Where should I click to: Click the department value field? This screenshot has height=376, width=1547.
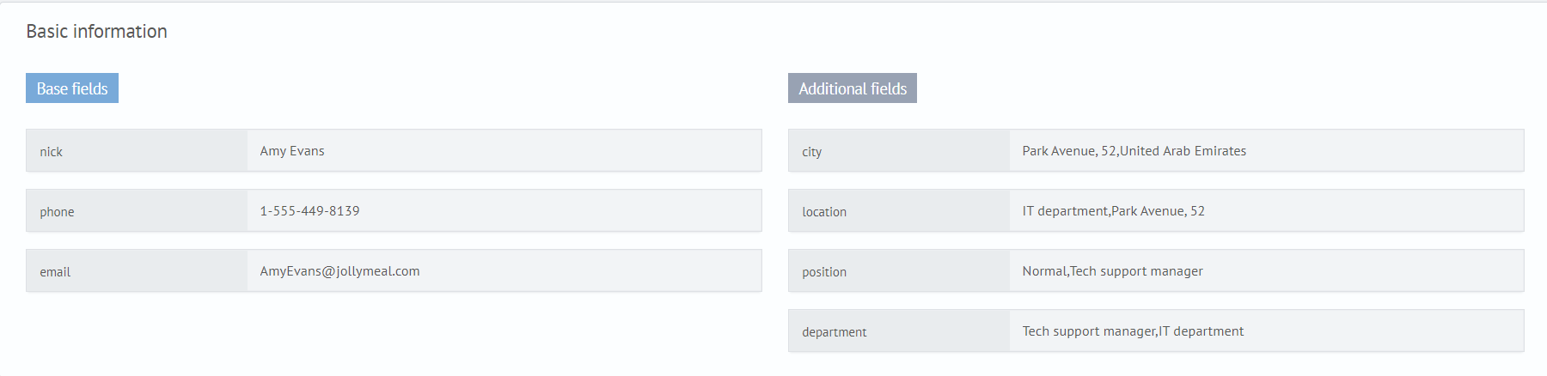[x=1267, y=331]
